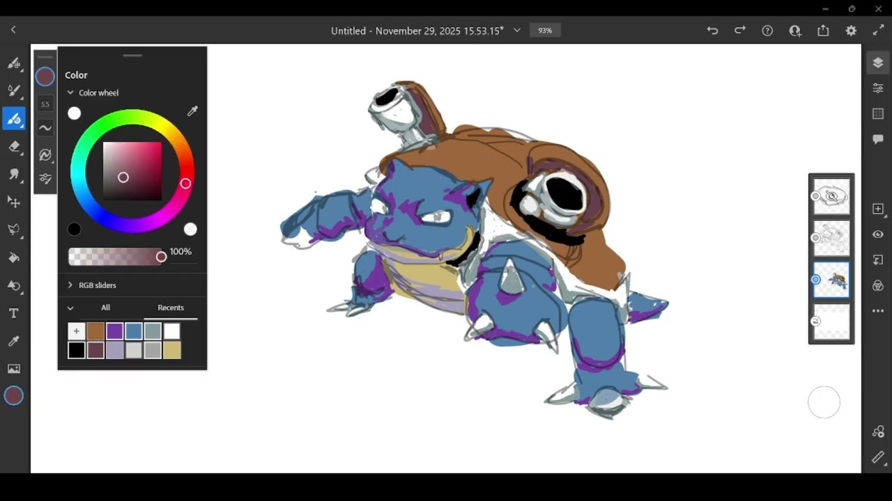Open the Precision grid icon
892x501 pixels.
[x=877, y=113]
